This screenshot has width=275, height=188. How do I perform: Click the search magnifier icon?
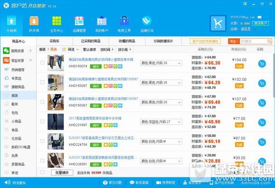[269, 41]
